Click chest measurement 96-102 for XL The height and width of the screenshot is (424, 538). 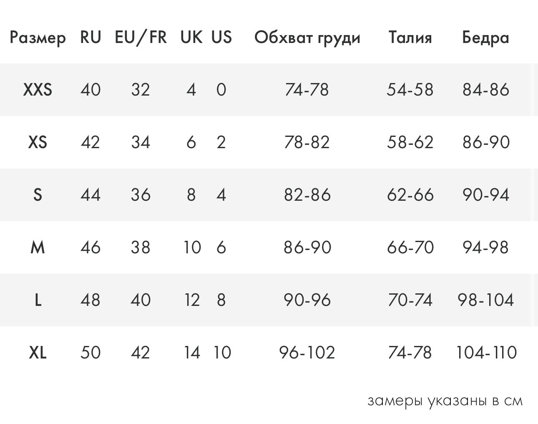(307, 353)
